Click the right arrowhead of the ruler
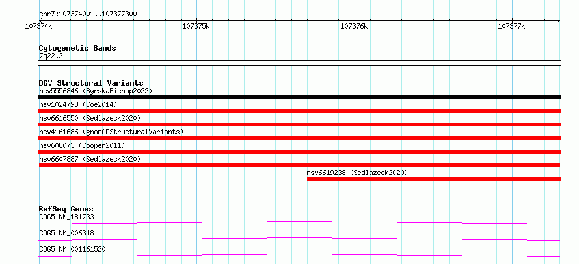Image resolution: width=579 pixels, height=264 pixels. coord(559,20)
